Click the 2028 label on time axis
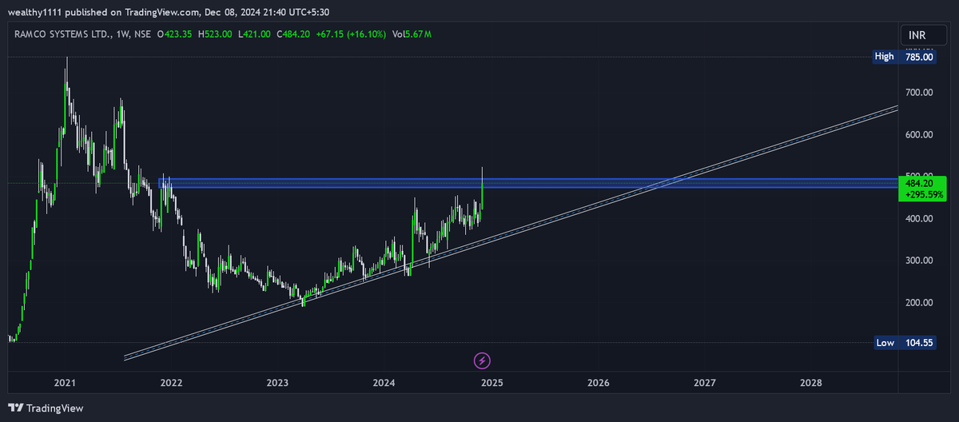This screenshot has height=422, width=959. pyautogui.click(x=811, y=384)
